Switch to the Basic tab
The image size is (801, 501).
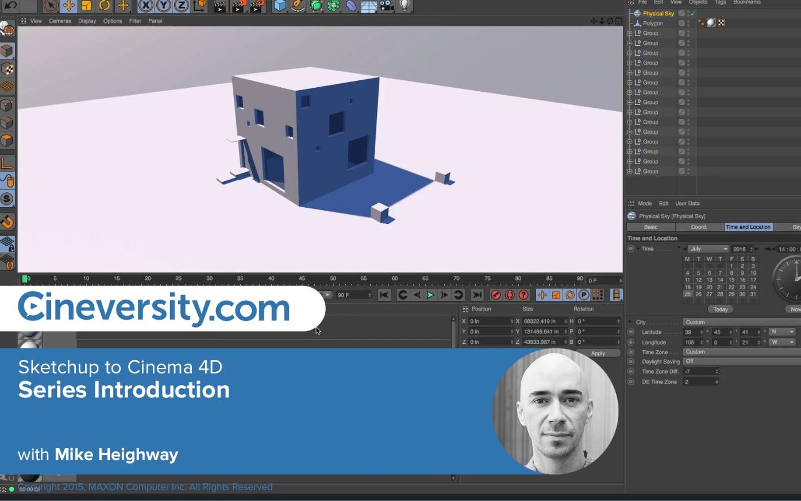[x=650, y=227]
